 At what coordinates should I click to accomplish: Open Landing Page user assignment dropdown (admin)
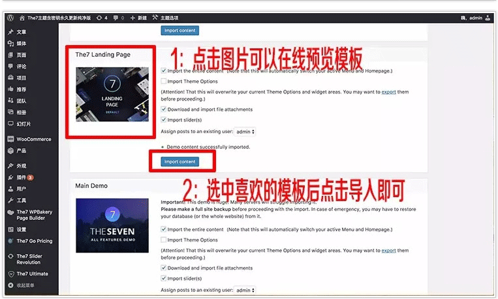(245, 132)
